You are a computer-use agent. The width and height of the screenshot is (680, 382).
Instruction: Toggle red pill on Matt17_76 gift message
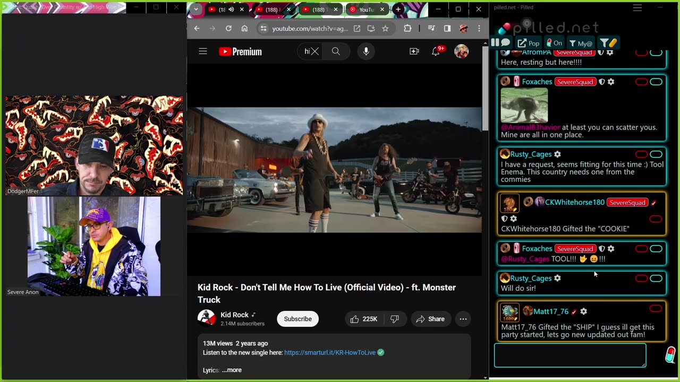(656, 309)
